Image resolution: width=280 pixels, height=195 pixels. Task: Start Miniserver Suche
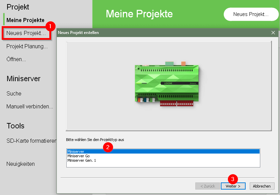tap(14, 93)
